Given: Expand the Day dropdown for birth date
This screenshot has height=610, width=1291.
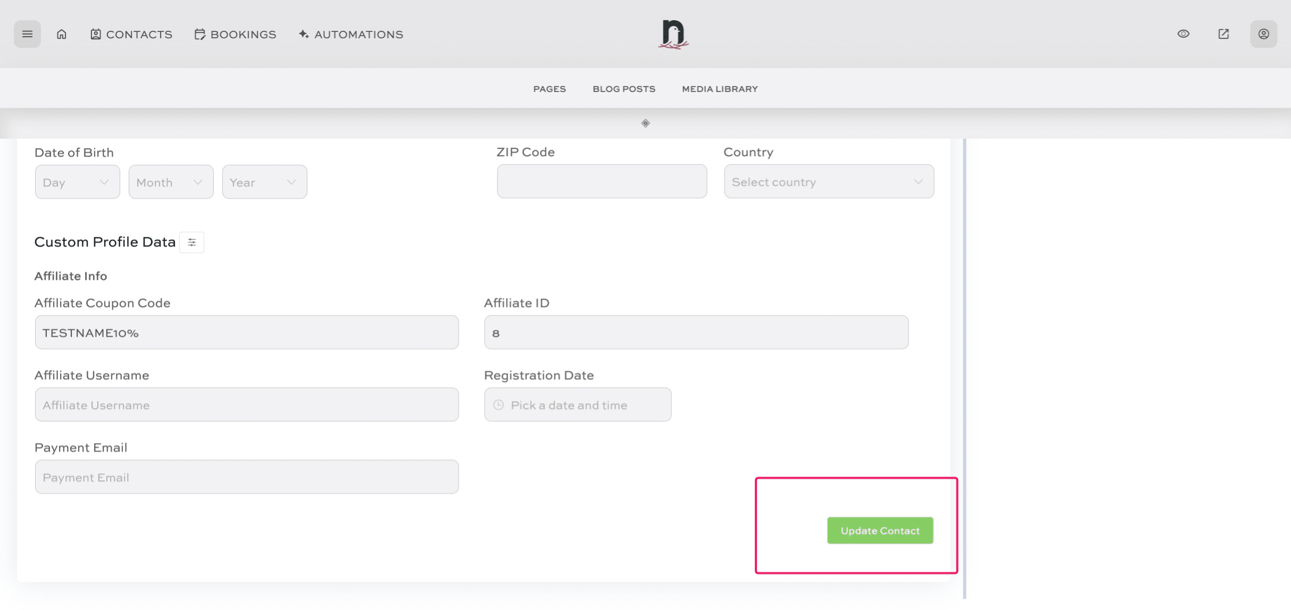Looking at the screenshot, I should click(x=77, y=182).
